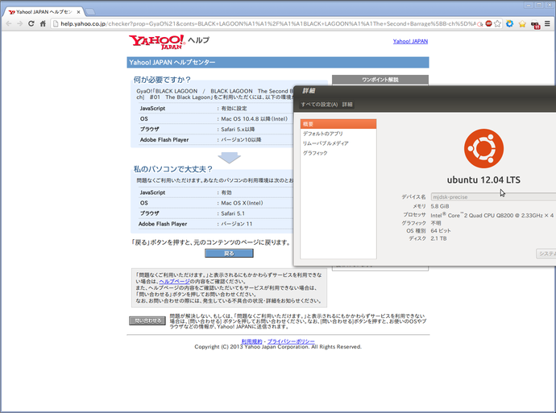Click the Mac OS X(Intel) detected value

tap(243, 203)
